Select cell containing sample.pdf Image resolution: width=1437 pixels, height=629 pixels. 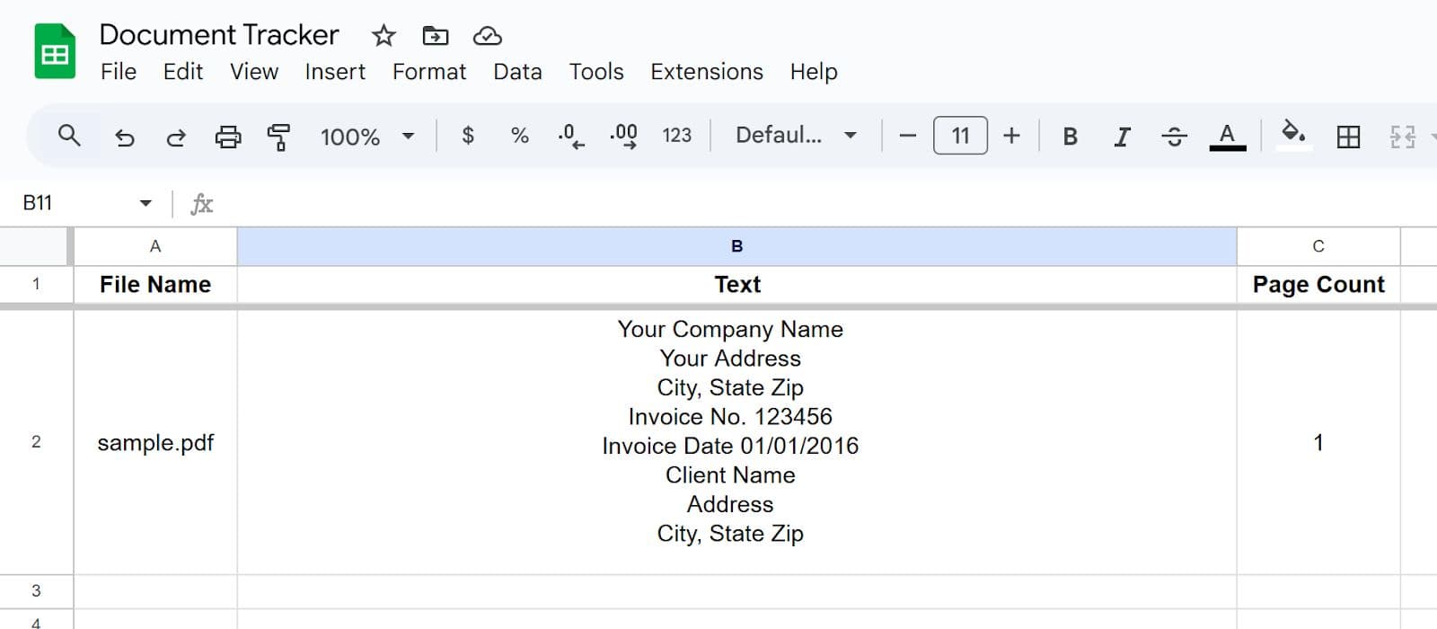(x=155, y=442)
